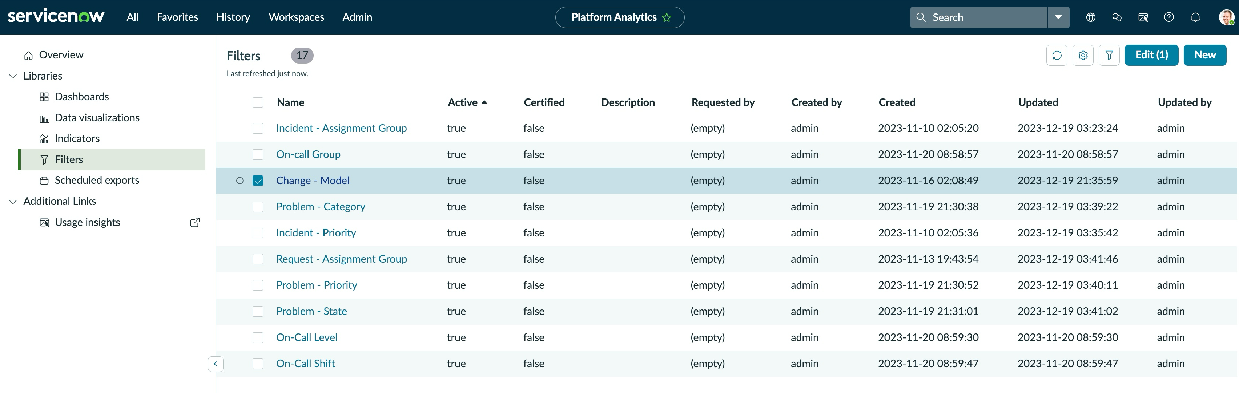Collapse the Libraries section
The width and height of the screenshot is (1239, 393).
[13, 76]
